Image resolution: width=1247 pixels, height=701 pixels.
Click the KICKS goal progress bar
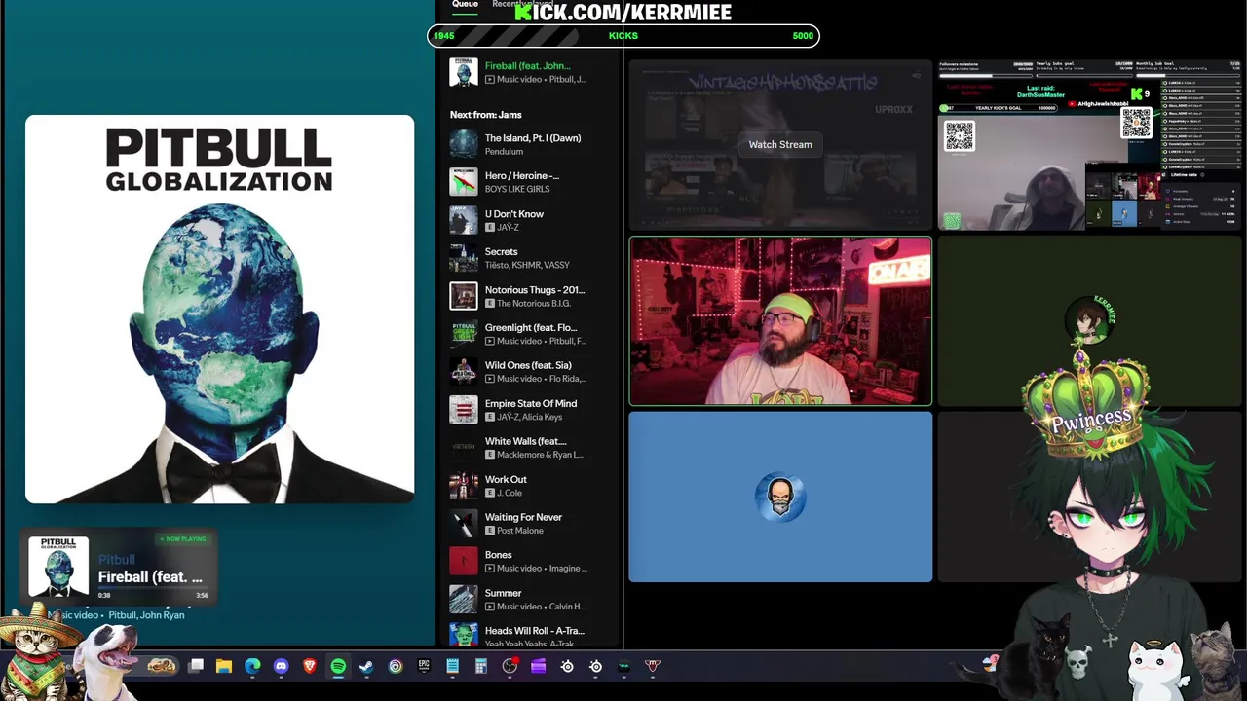[623, 36]
